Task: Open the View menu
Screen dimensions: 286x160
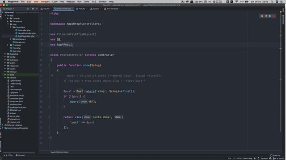Action: [x=36, y=2]
